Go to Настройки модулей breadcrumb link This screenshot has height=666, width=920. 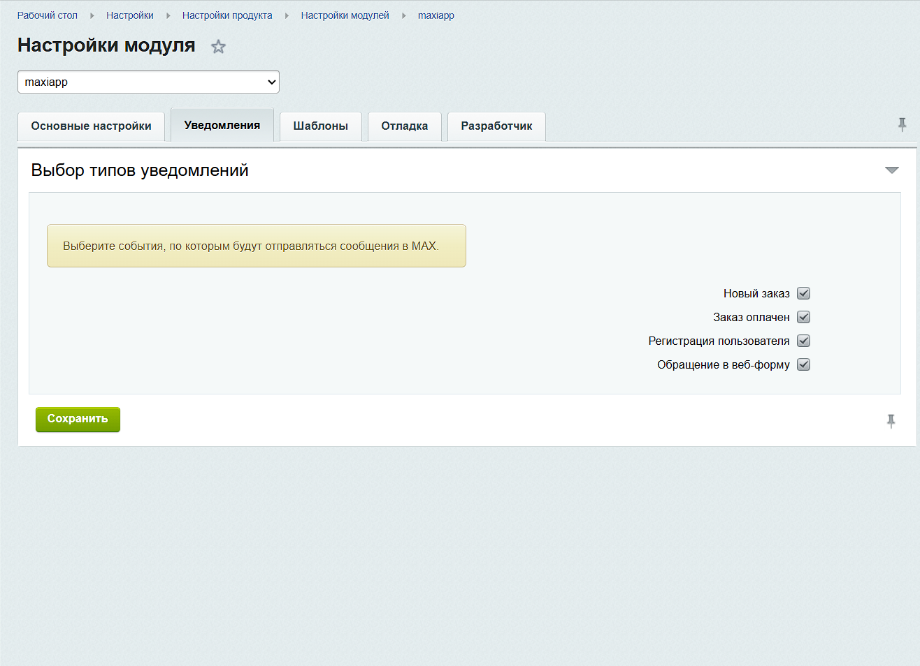(345, 15)
